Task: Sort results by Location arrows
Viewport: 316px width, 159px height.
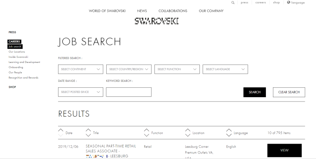Action: click(x=188, y=133)
